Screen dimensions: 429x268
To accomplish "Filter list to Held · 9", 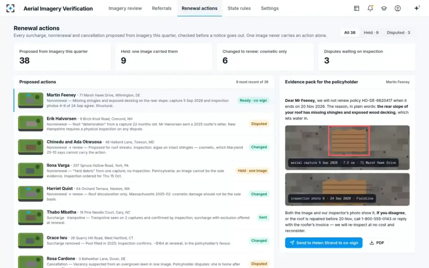I will click(x=371, y=33).
